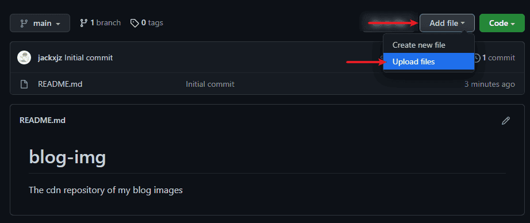Screen dimensions: 530x223
Task: Click the branch icon beside 1 branch
Action: click(83, 23)
